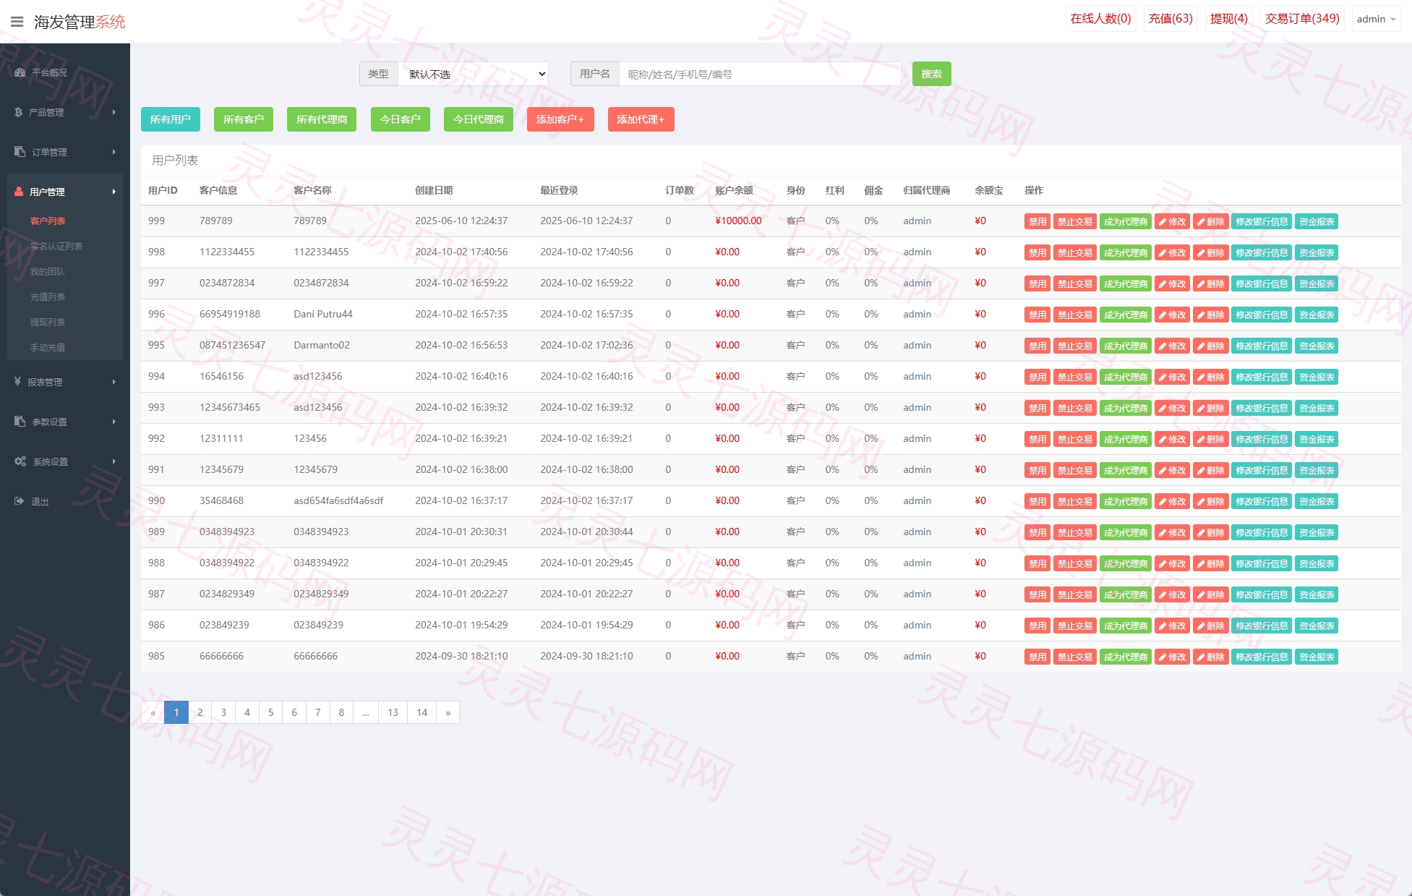1412x896 pixels.
Task: Click the user icon beside 用户管理
Action: click(19, 192)
